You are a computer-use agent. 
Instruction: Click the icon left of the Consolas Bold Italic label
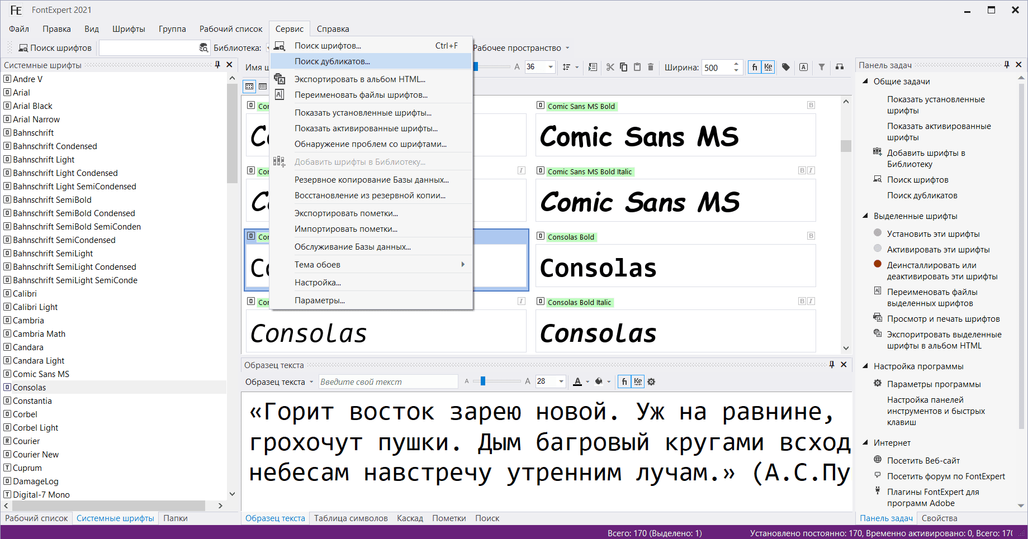[541, 301]
